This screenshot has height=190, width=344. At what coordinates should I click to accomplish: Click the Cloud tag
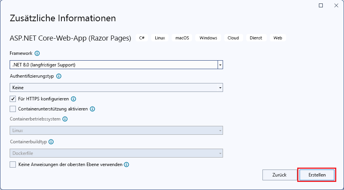pos(233,38)
